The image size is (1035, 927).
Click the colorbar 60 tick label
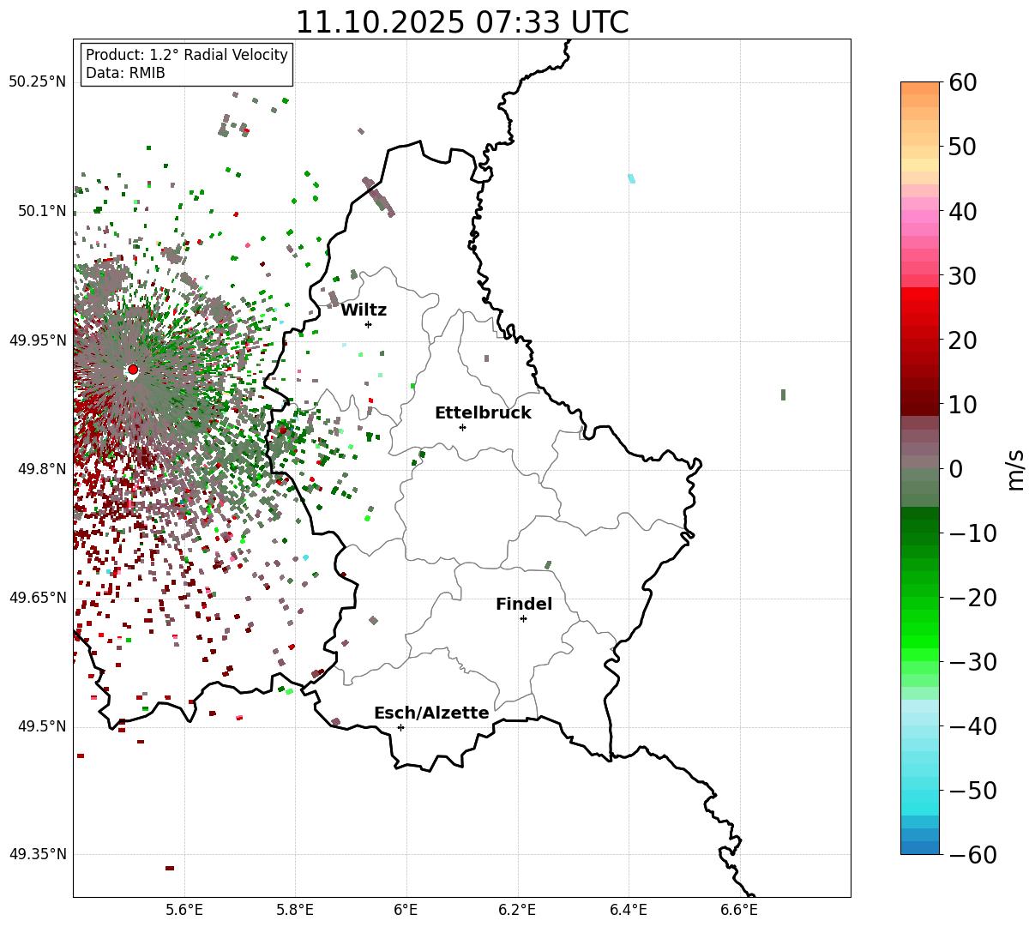pyautogui.click(x=961, y=82)
